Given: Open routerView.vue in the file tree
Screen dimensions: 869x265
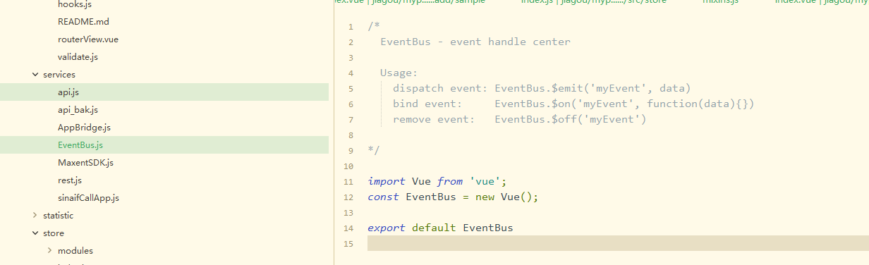Looking at the screenshot, I should (88, 39).
